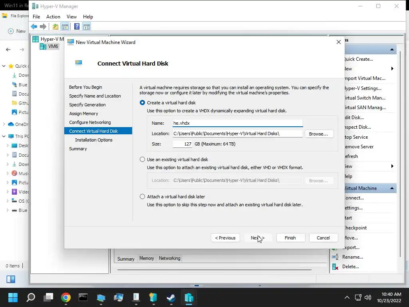Open the View menu
This screenshot has width=409, height=307.
click(x=71, y=17)
